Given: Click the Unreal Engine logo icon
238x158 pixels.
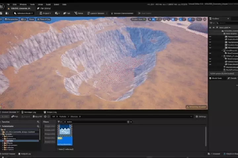Looking at the screenshot, I should tap(2, 7).
